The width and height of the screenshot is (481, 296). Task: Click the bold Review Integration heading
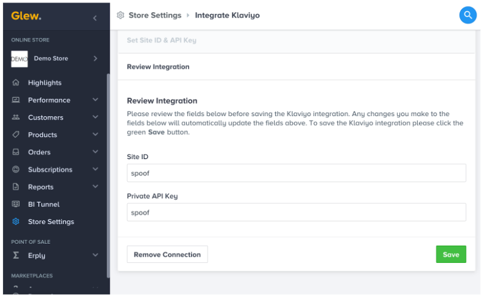(162, 101)
